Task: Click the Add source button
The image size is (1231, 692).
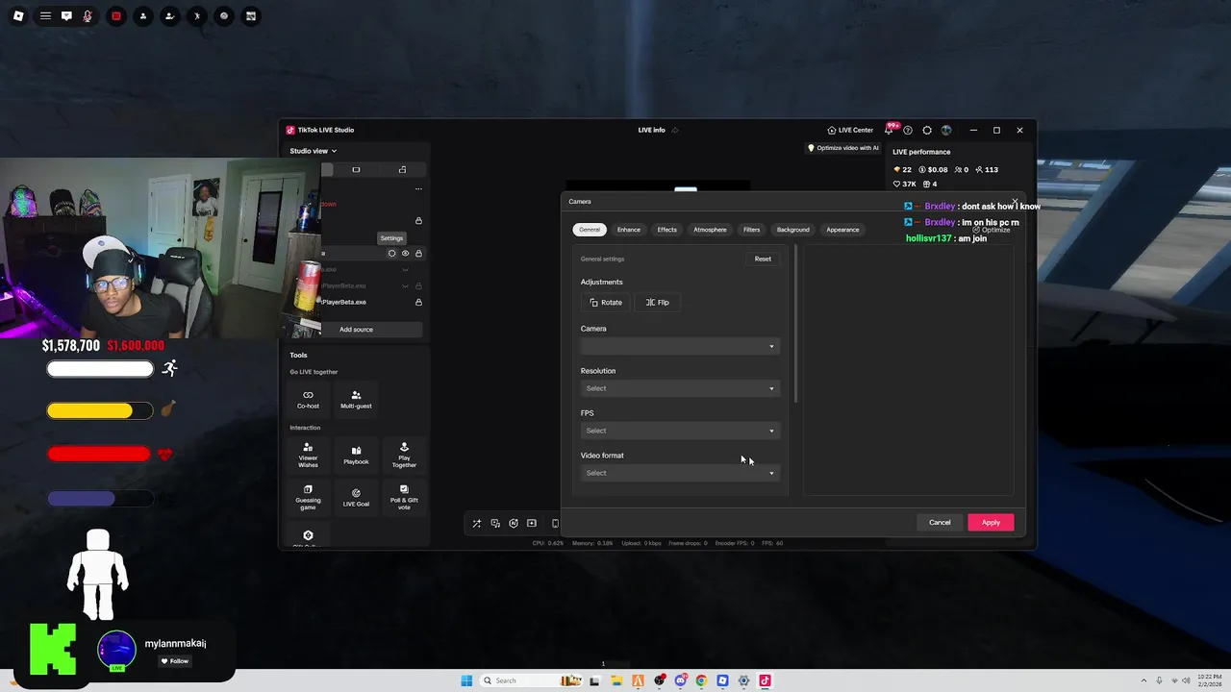Action: tap(356, 330)
